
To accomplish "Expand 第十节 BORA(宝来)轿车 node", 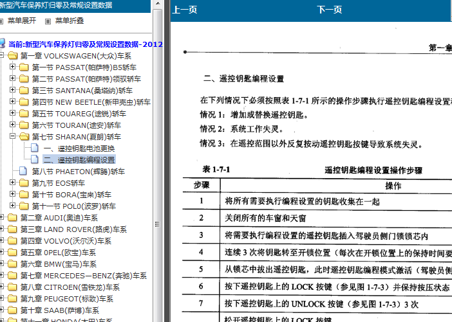I will coord(12,193).
